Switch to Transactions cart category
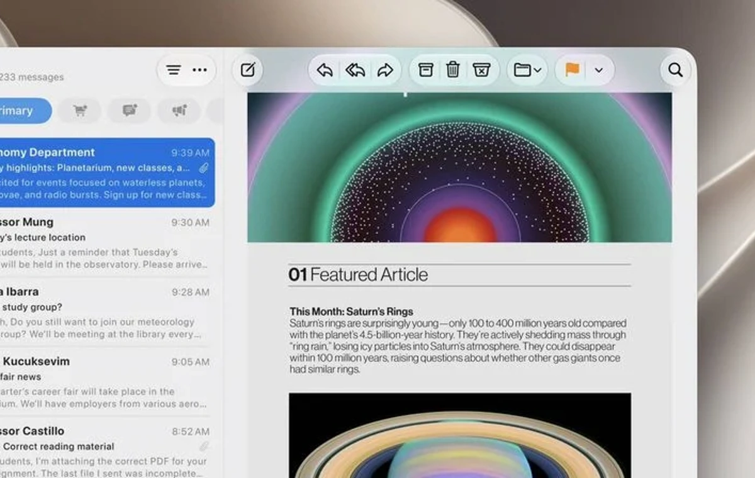Image resolution: width=755 pixels, height=478 pixels. coord(79,111)
